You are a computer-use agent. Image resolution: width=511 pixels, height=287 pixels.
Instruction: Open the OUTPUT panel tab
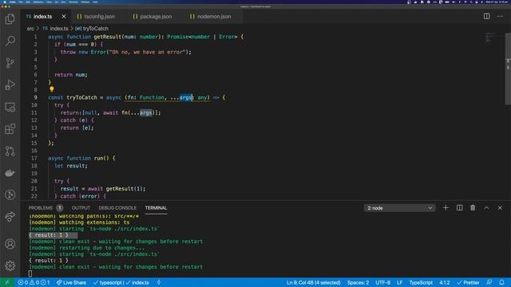(81, 207)
